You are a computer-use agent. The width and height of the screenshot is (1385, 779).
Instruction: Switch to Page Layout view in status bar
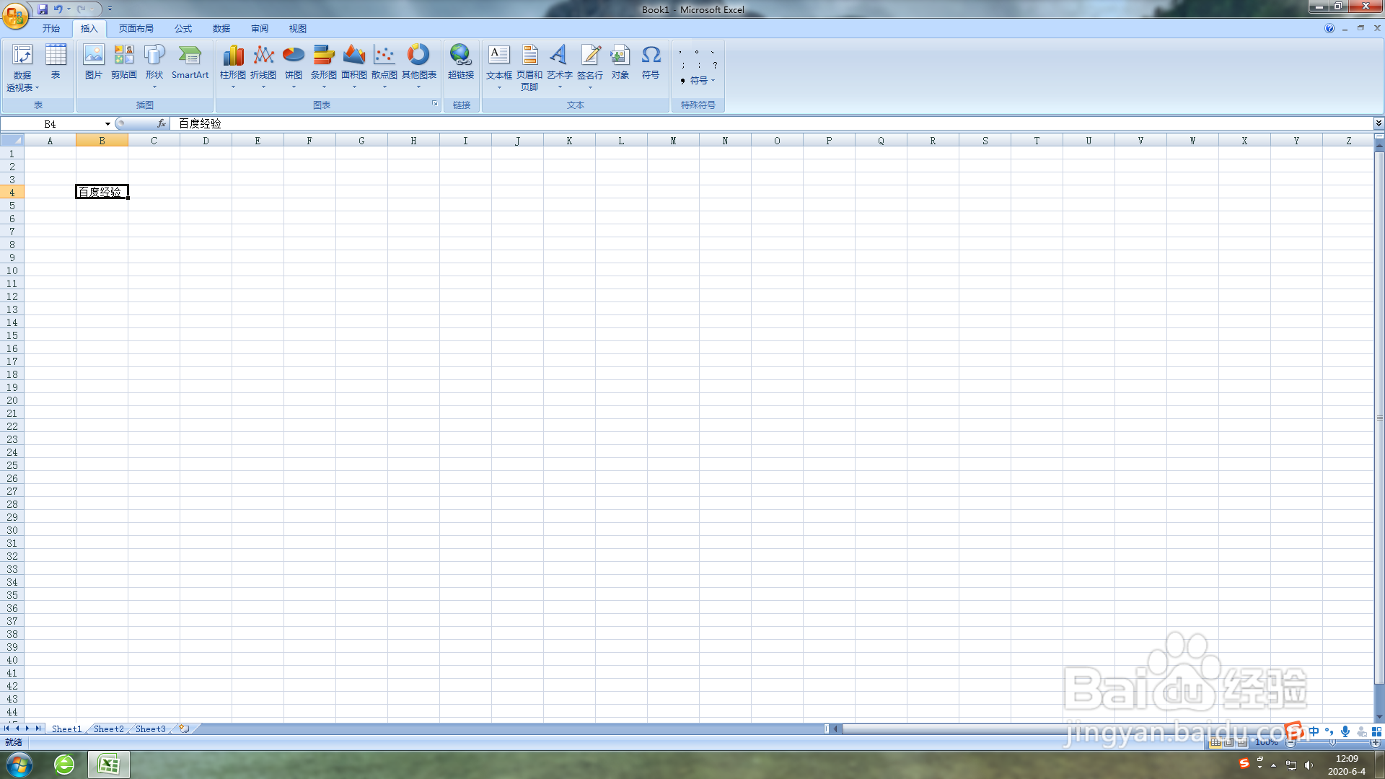click(x=1228, y=741)
